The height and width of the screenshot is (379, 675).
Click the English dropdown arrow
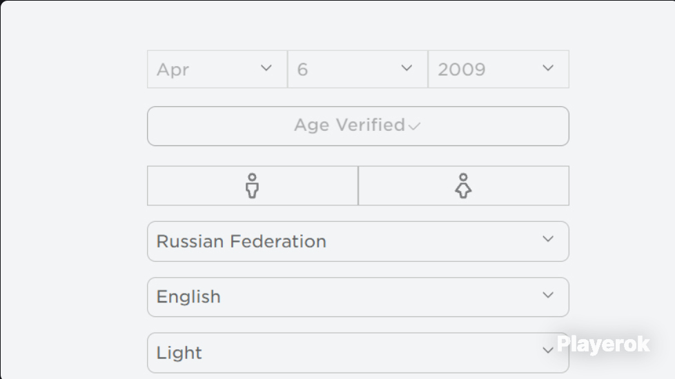pyautogui.click(x=548, y=295)
